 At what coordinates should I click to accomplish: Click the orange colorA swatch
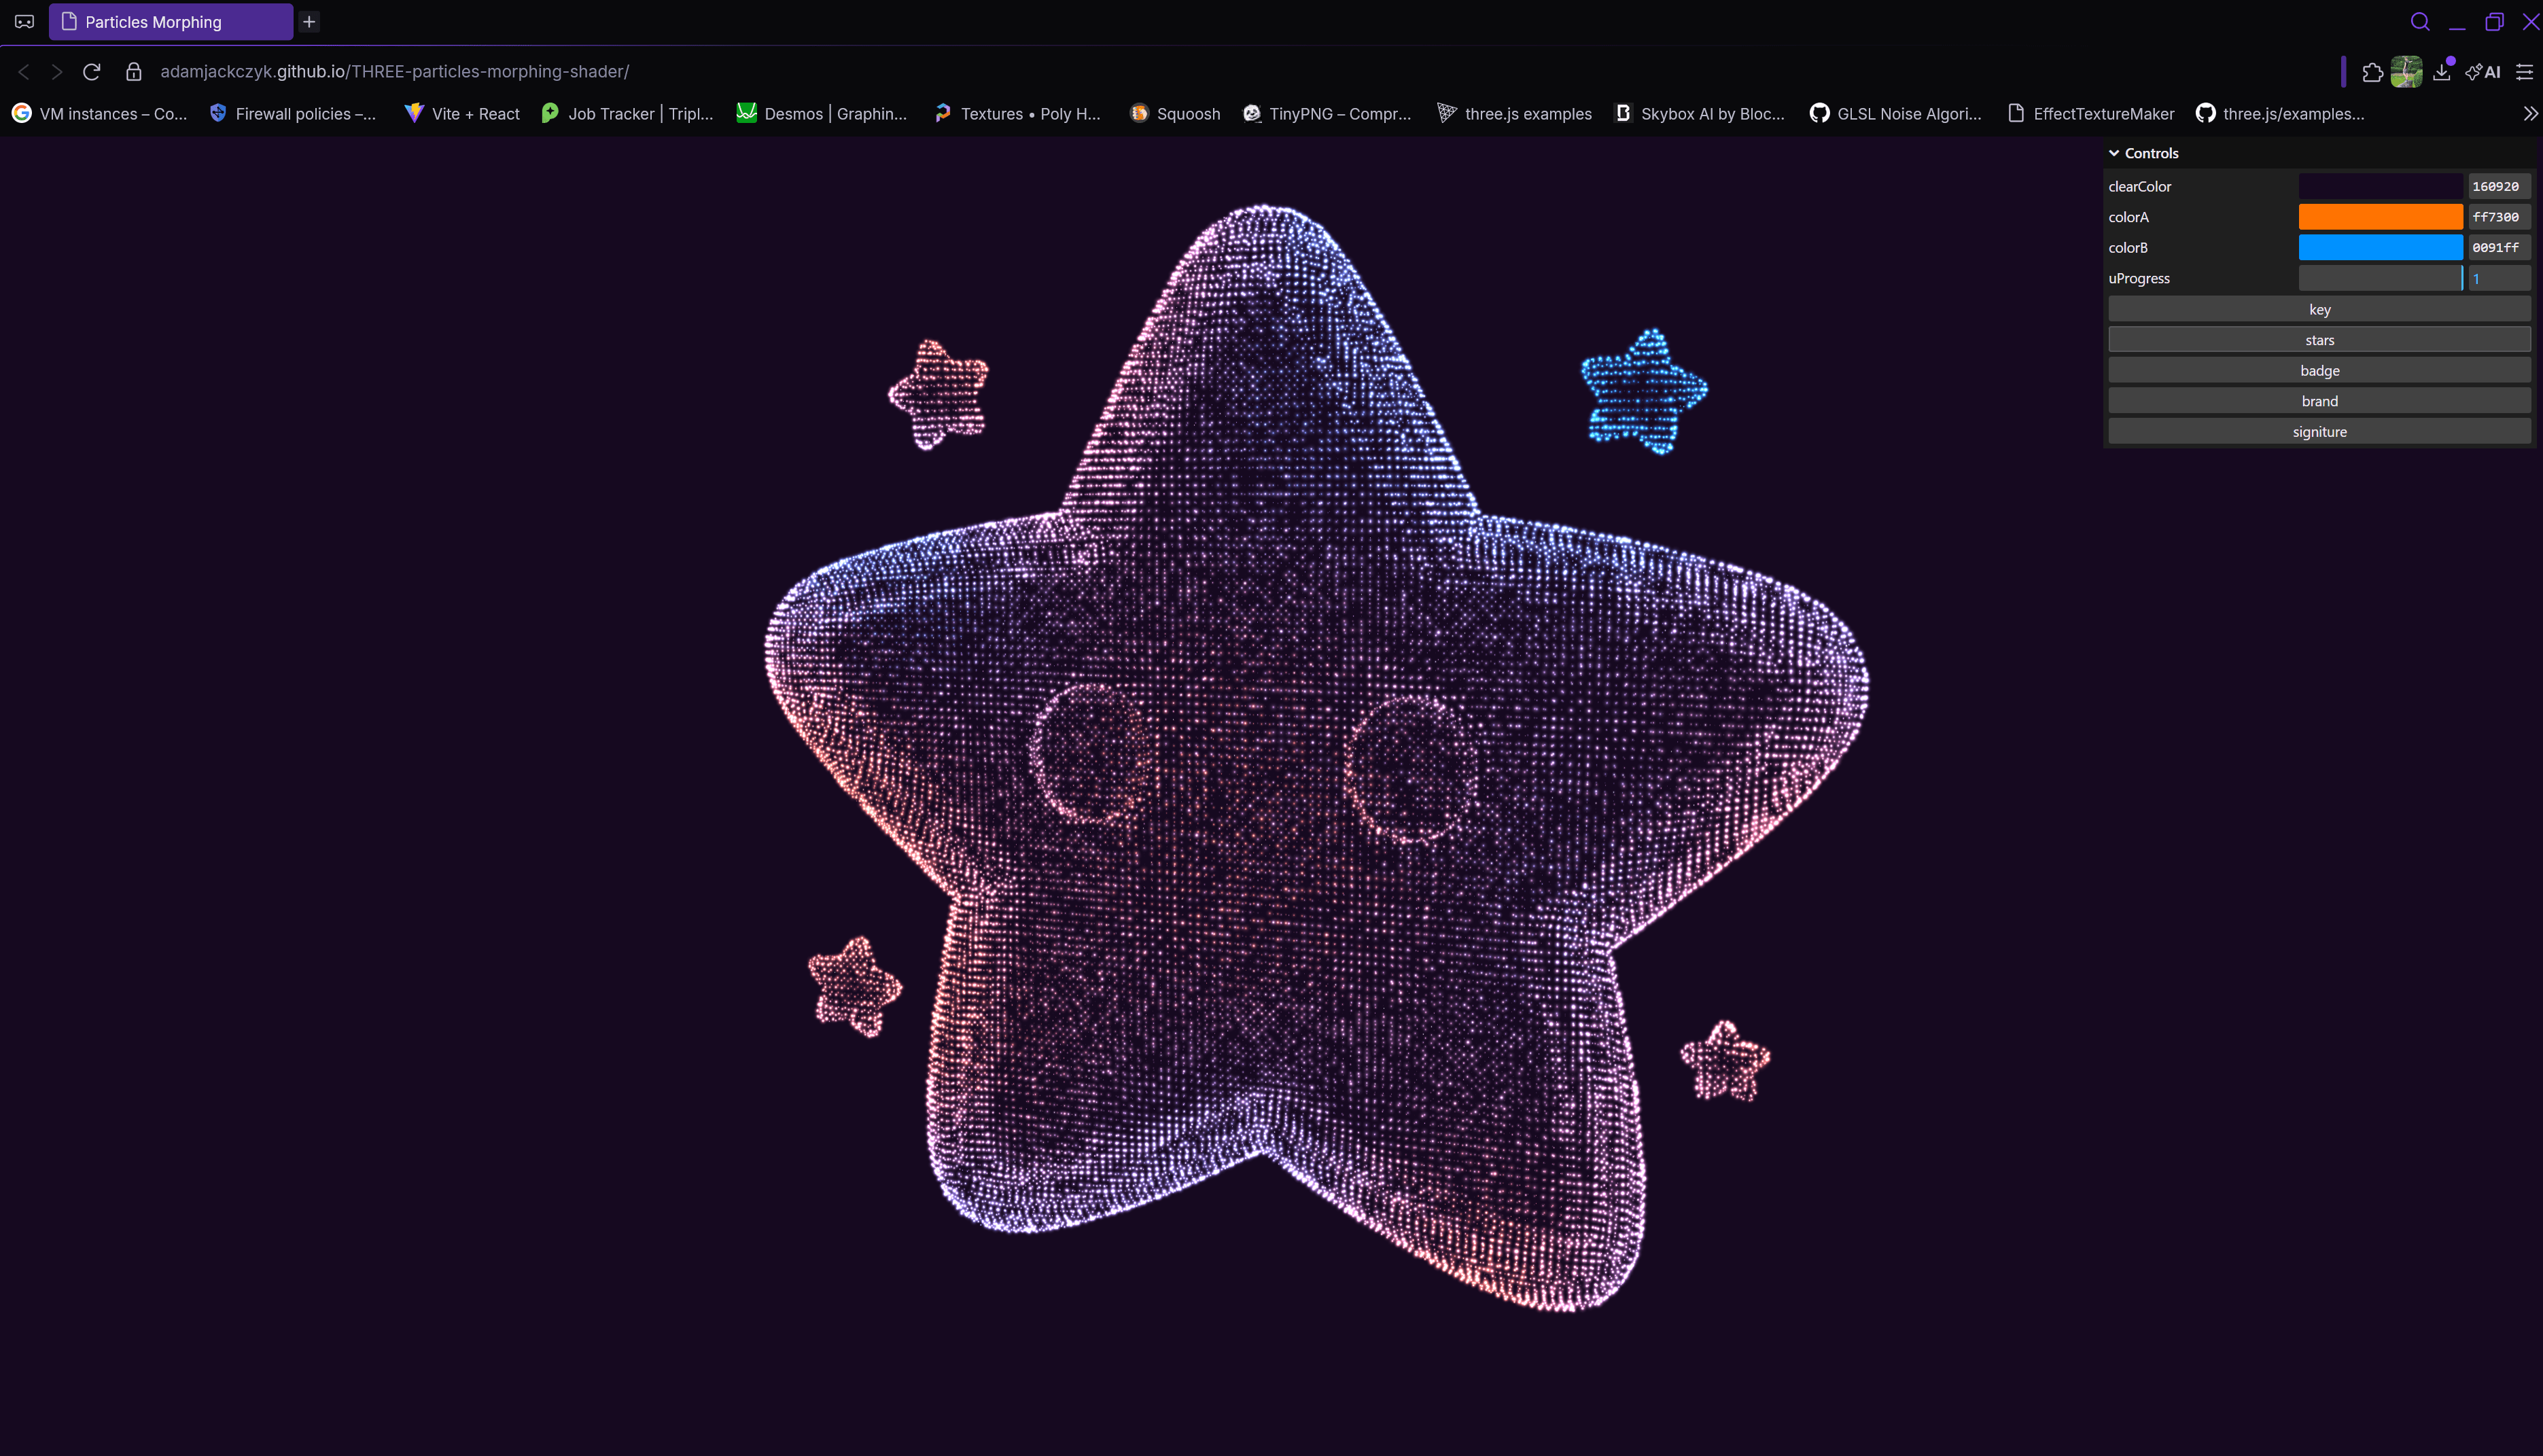(2380, 217)
